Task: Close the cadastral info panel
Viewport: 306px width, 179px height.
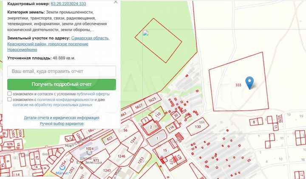Action: click(116, 3)
